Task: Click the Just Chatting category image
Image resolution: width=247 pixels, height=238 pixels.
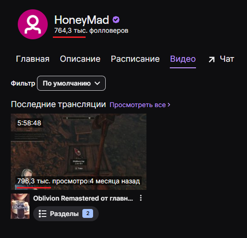Action: coord(20,206)
